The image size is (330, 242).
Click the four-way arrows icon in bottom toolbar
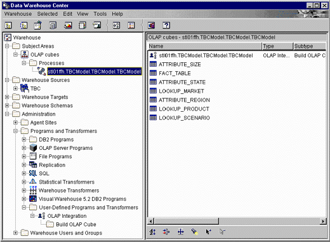pyautogui.click(x=180, y=232)
